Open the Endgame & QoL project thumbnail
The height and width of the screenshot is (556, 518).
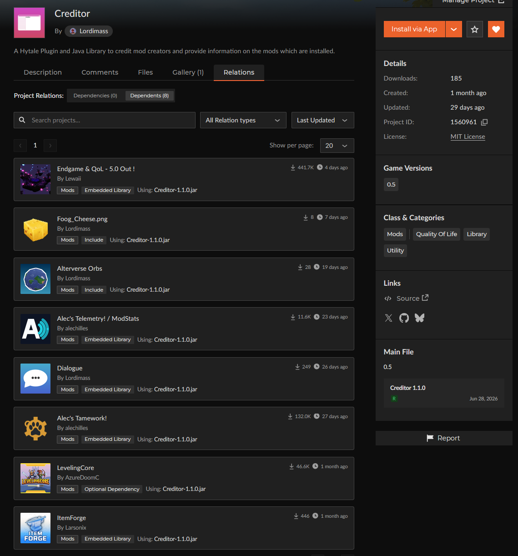point(35,179)
